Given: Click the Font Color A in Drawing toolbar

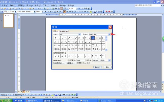Looking at the screenshot, I should point(60,95).
